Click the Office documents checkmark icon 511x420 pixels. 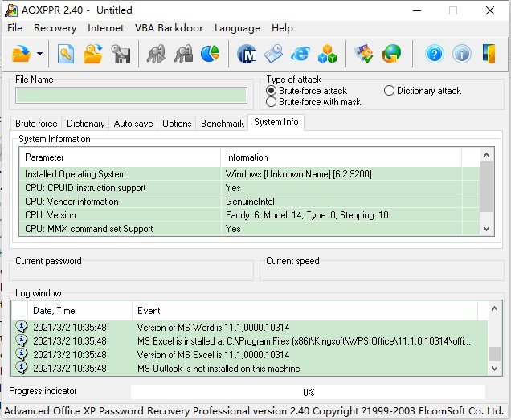[364, 54]
